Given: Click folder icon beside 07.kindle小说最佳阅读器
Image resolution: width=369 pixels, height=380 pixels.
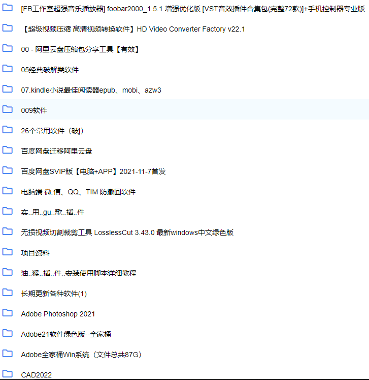Looking at the screenshot, I should click(x=7, y=89).
